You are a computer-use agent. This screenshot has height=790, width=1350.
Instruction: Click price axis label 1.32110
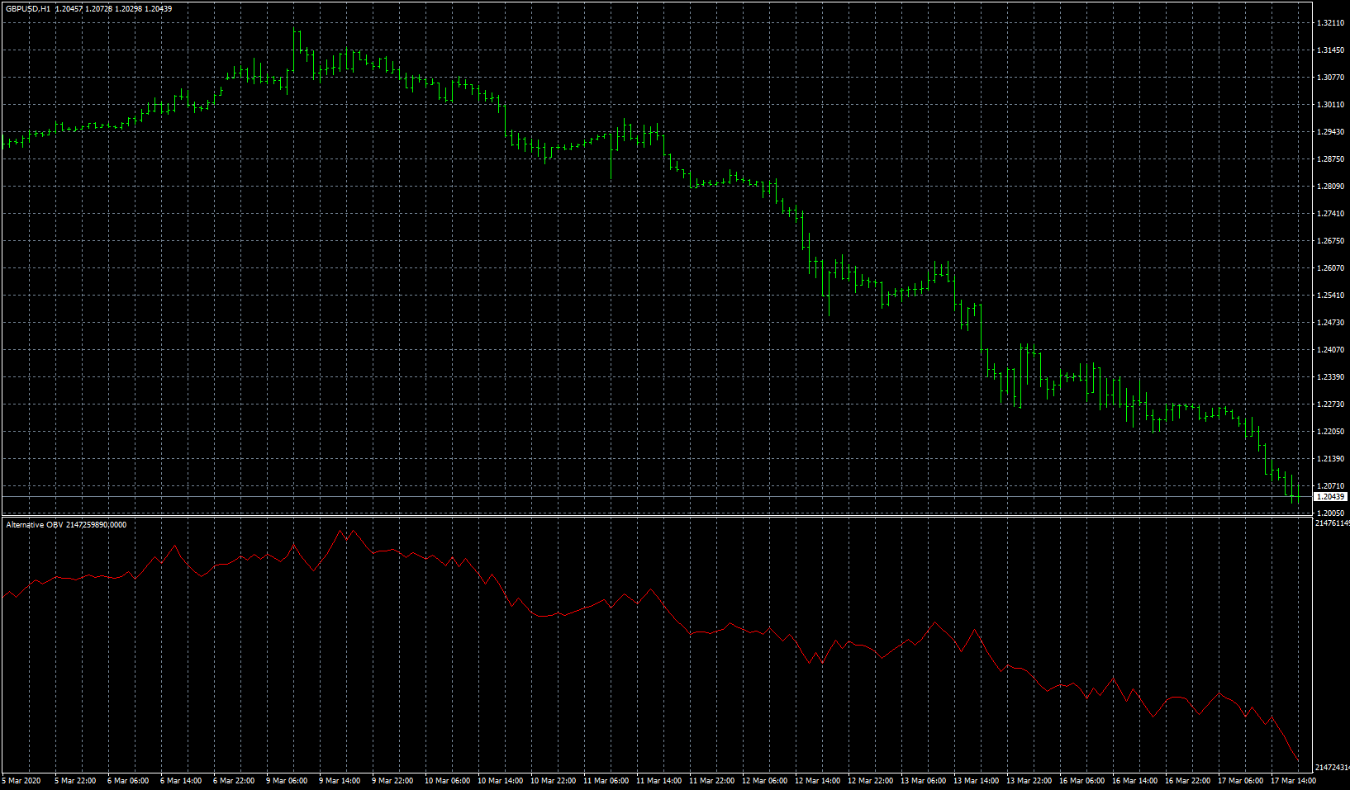point(1329,23)
